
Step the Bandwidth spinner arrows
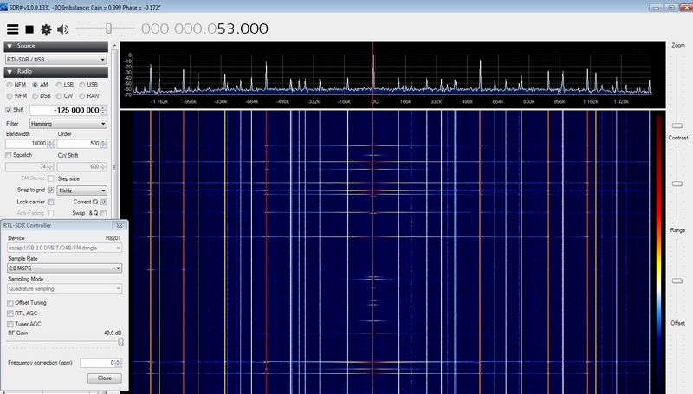click(50, 144)
